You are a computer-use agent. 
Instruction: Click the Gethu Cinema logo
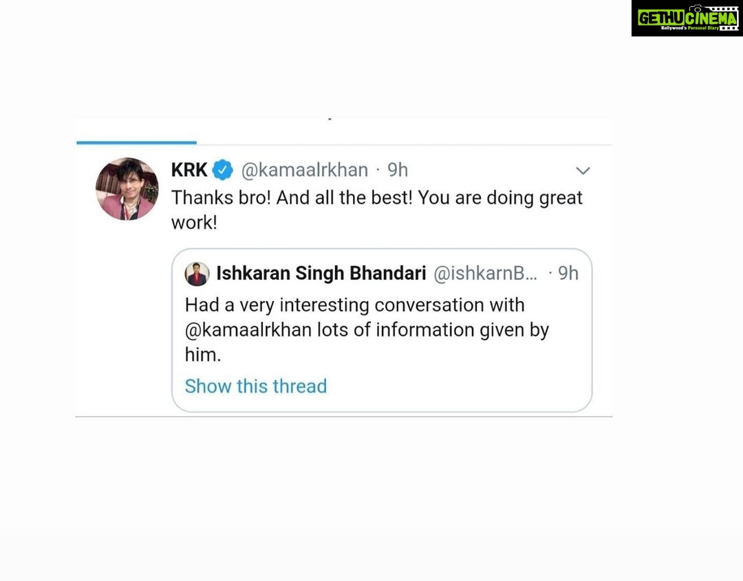(687, 18)
